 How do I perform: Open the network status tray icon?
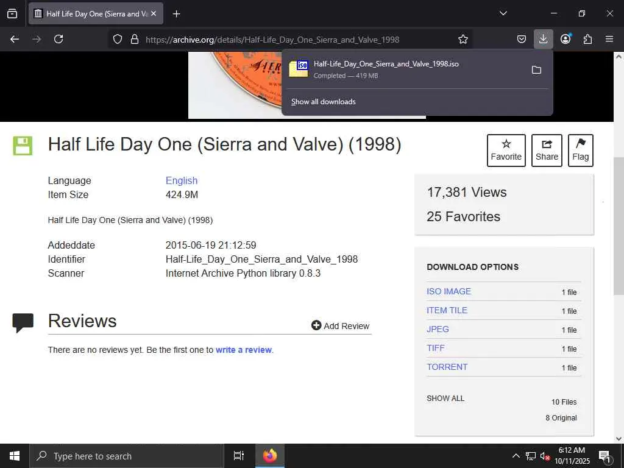531,456
